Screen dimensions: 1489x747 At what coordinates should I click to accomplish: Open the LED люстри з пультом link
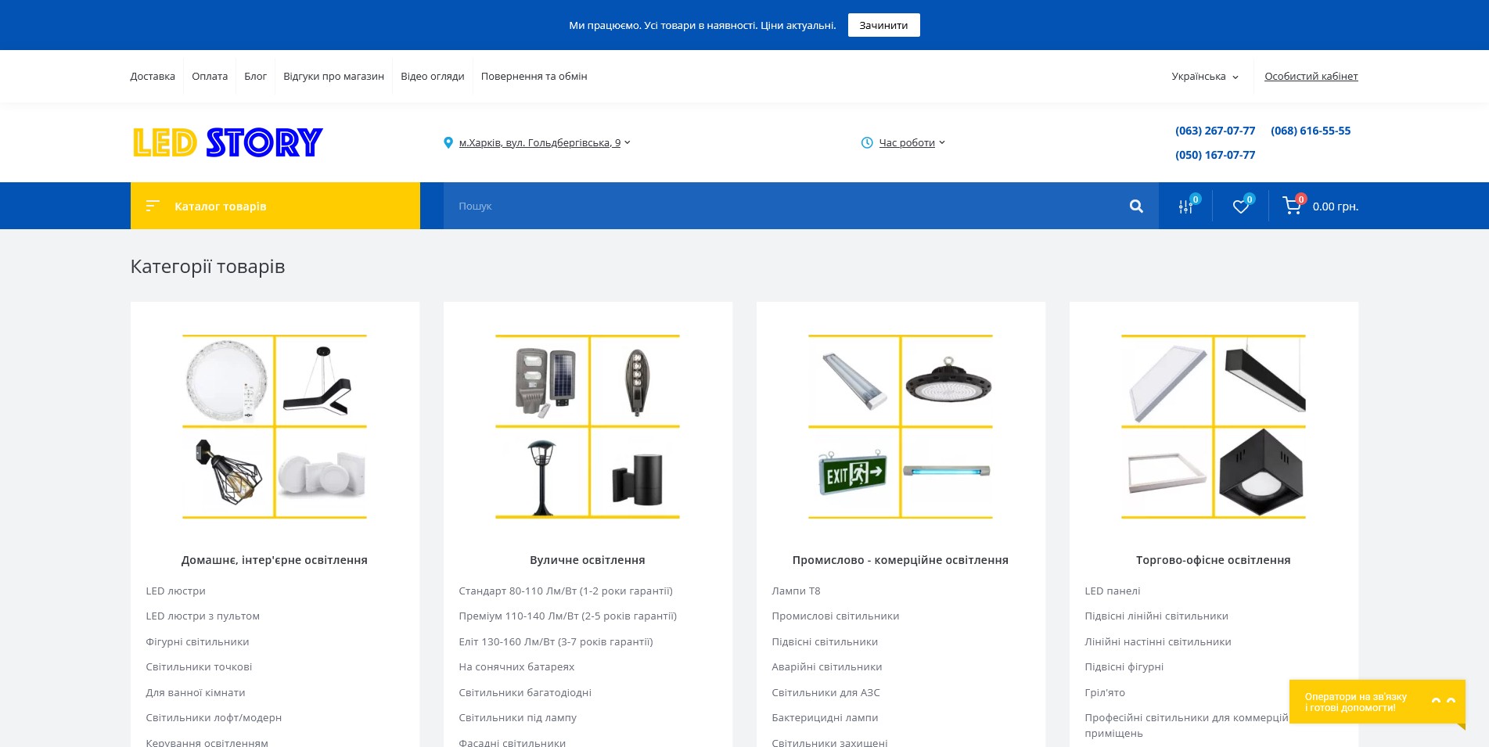203,616
